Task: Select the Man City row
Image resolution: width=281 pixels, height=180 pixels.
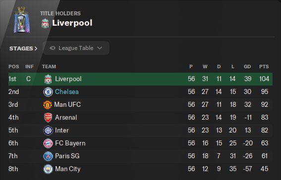Action: 141,169
